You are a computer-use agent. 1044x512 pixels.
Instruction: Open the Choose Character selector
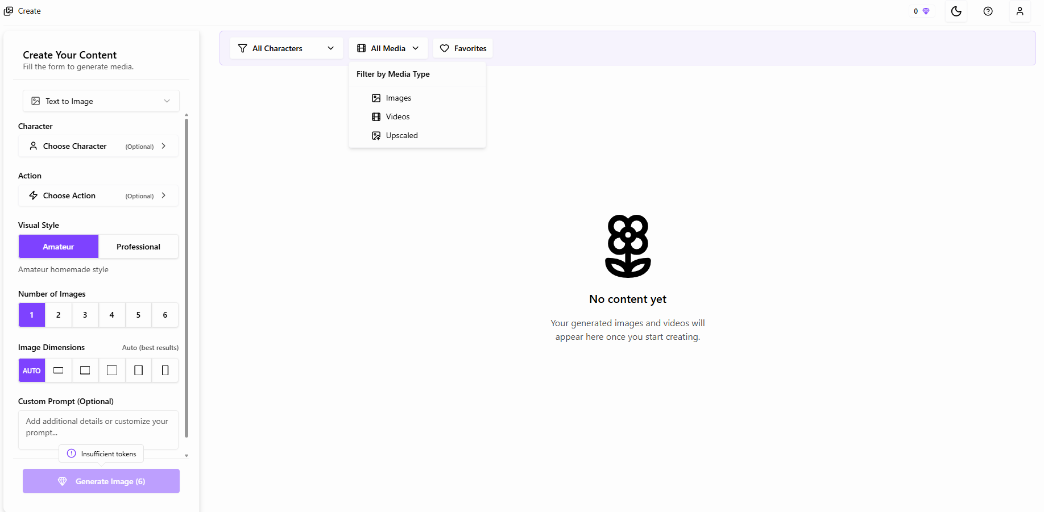tap(98, 146)
